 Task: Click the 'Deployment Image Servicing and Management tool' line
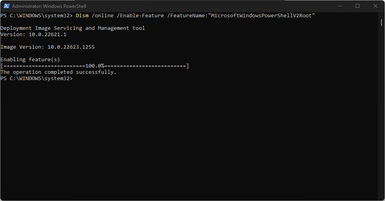(73, 28)
